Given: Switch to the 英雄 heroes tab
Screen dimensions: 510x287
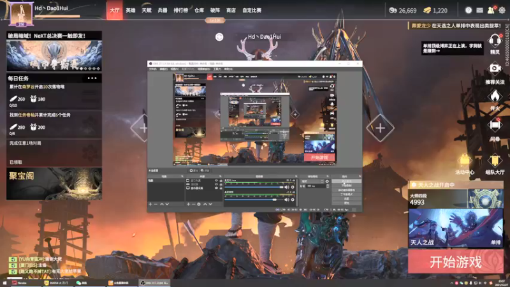Looking at the screenshot, I should point(131,10).
